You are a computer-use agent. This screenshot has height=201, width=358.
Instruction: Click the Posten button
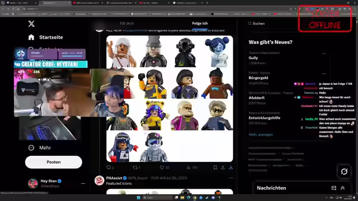coord(54,162)
